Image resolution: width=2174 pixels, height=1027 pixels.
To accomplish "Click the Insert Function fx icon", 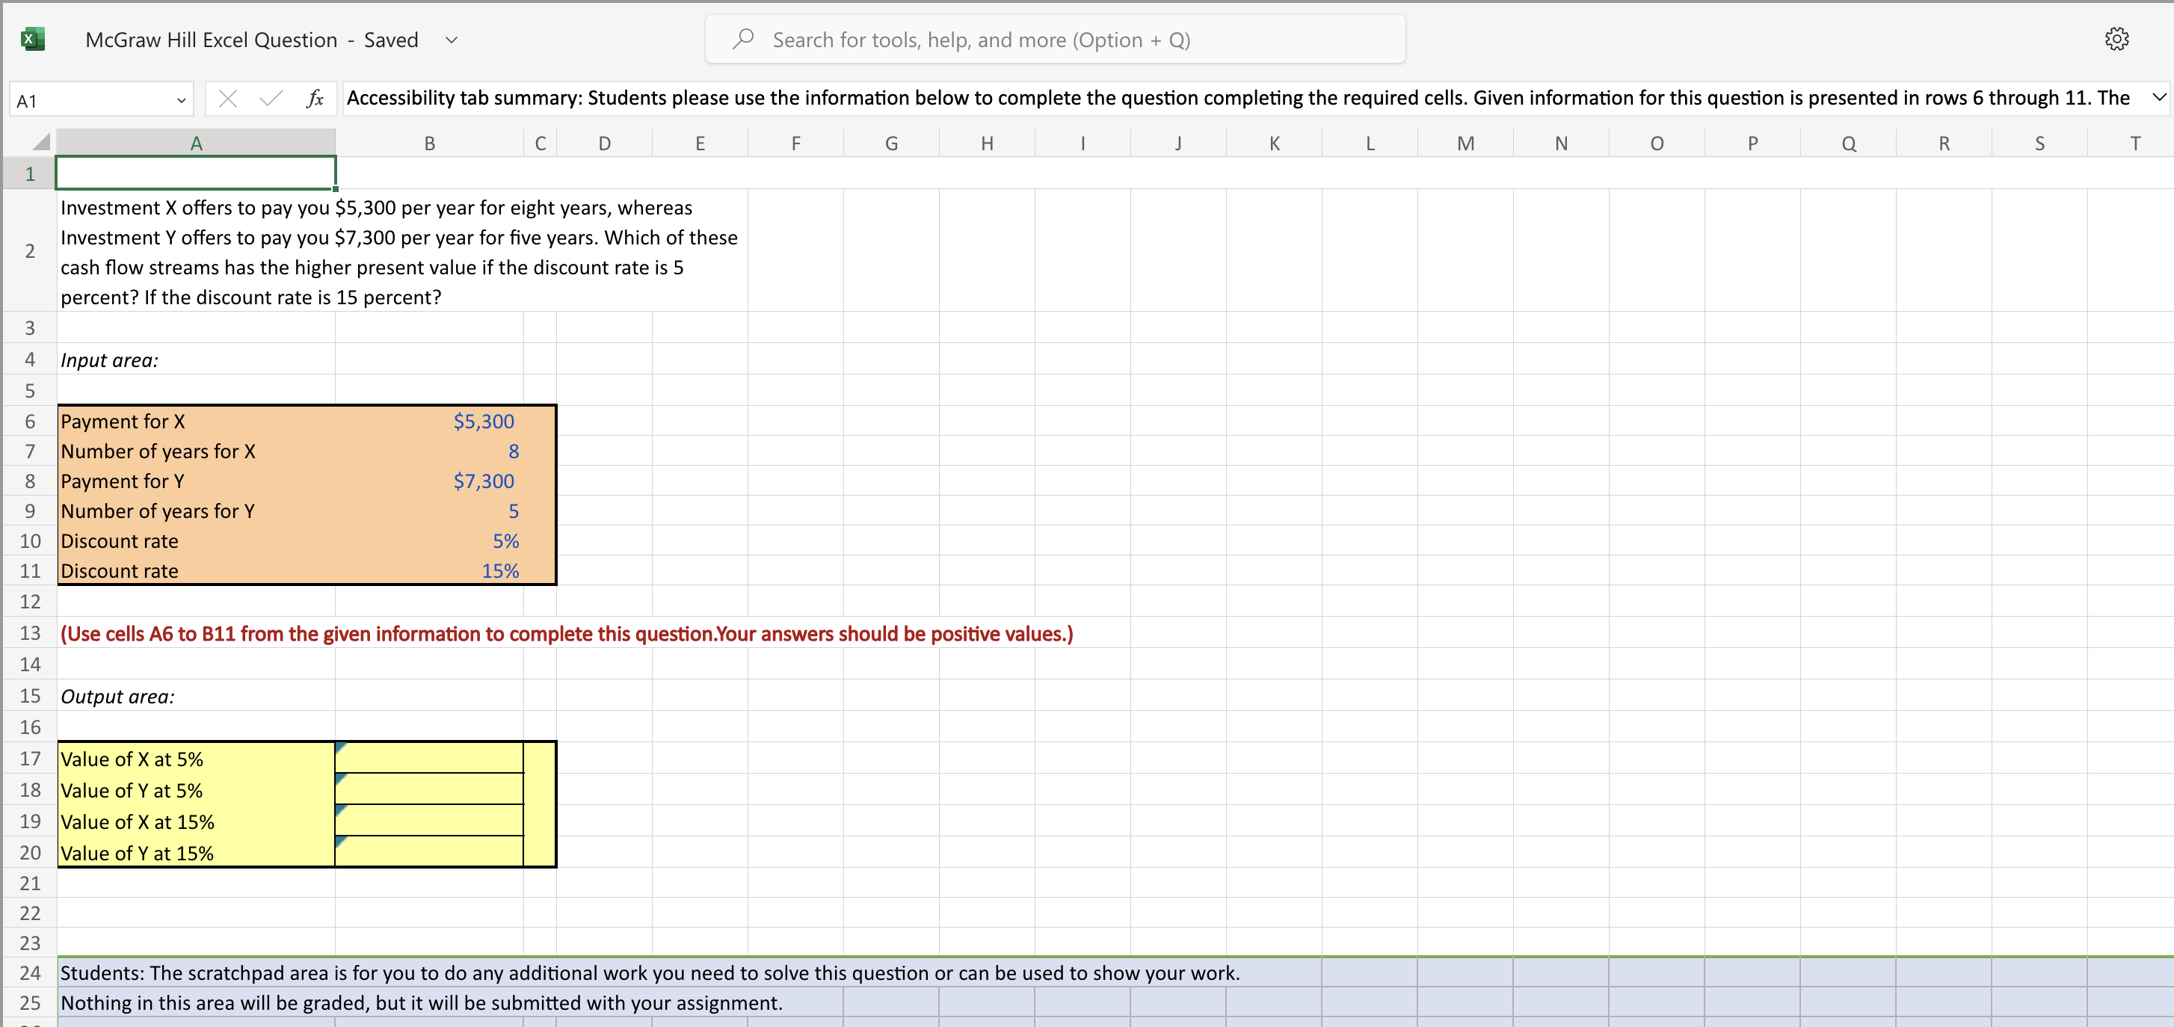I will point(308,99).
